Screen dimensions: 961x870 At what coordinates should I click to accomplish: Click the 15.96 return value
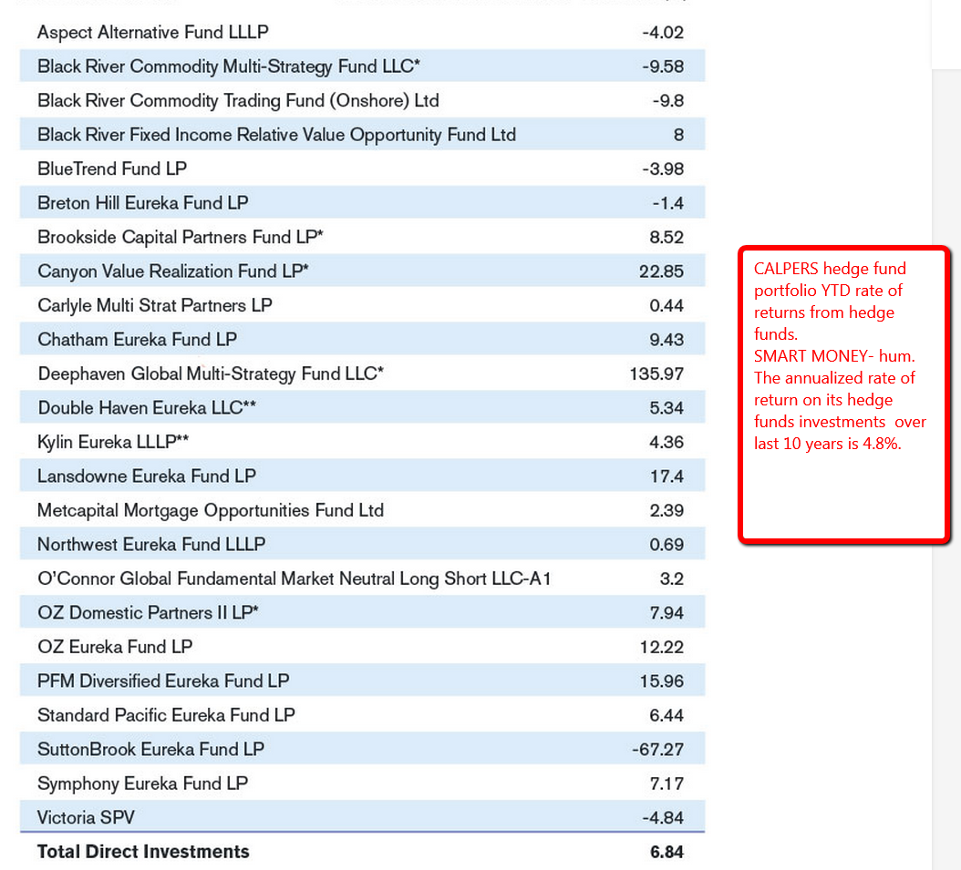[x=661, y=681]
